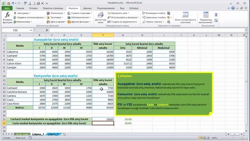Switch to the Главная (Home) tab
This screenshot has height=141, width=250.
(x=20, y=8)
